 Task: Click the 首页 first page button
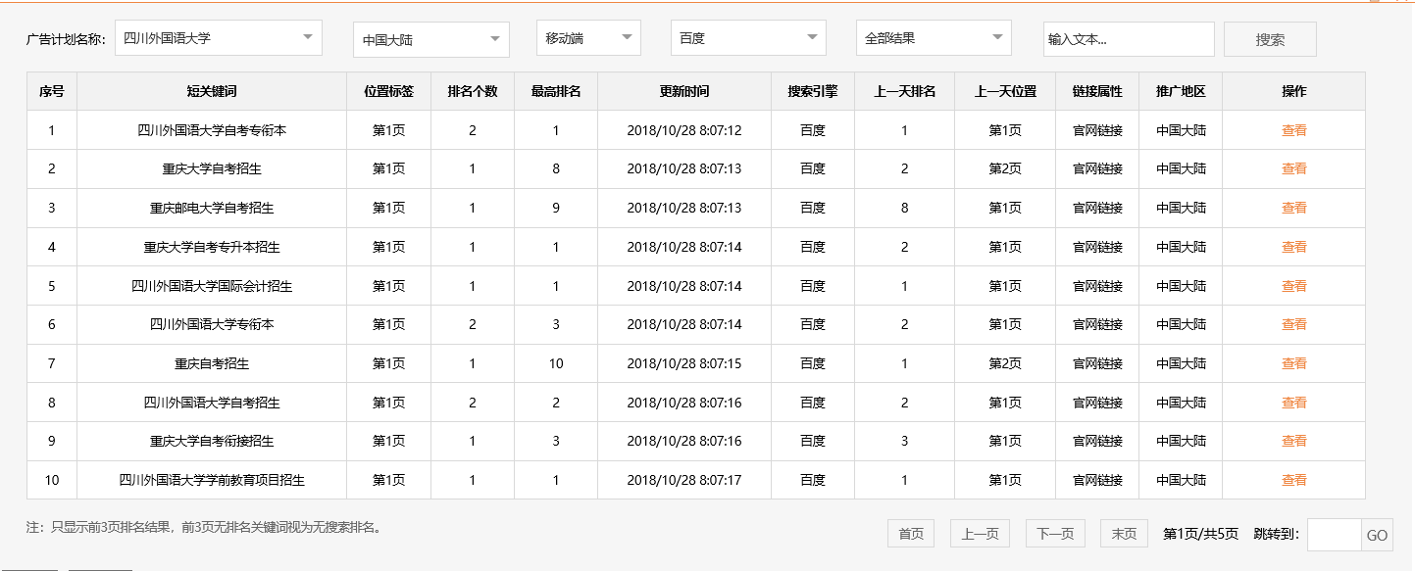(x=911, y=533)
